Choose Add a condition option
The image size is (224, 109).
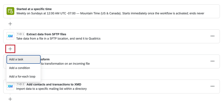coord(23,68)
